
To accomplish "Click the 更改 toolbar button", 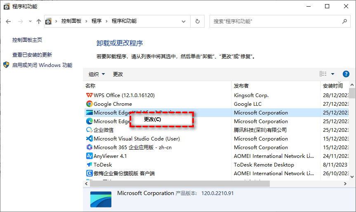I will coord(118,74).
